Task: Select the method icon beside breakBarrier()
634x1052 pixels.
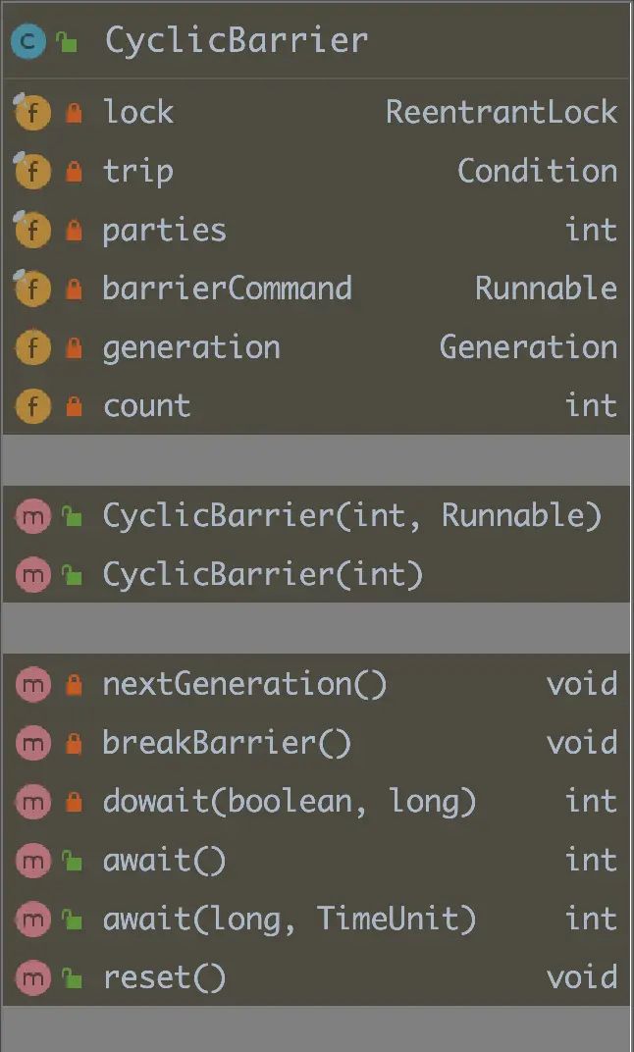Action: (30, 743)
